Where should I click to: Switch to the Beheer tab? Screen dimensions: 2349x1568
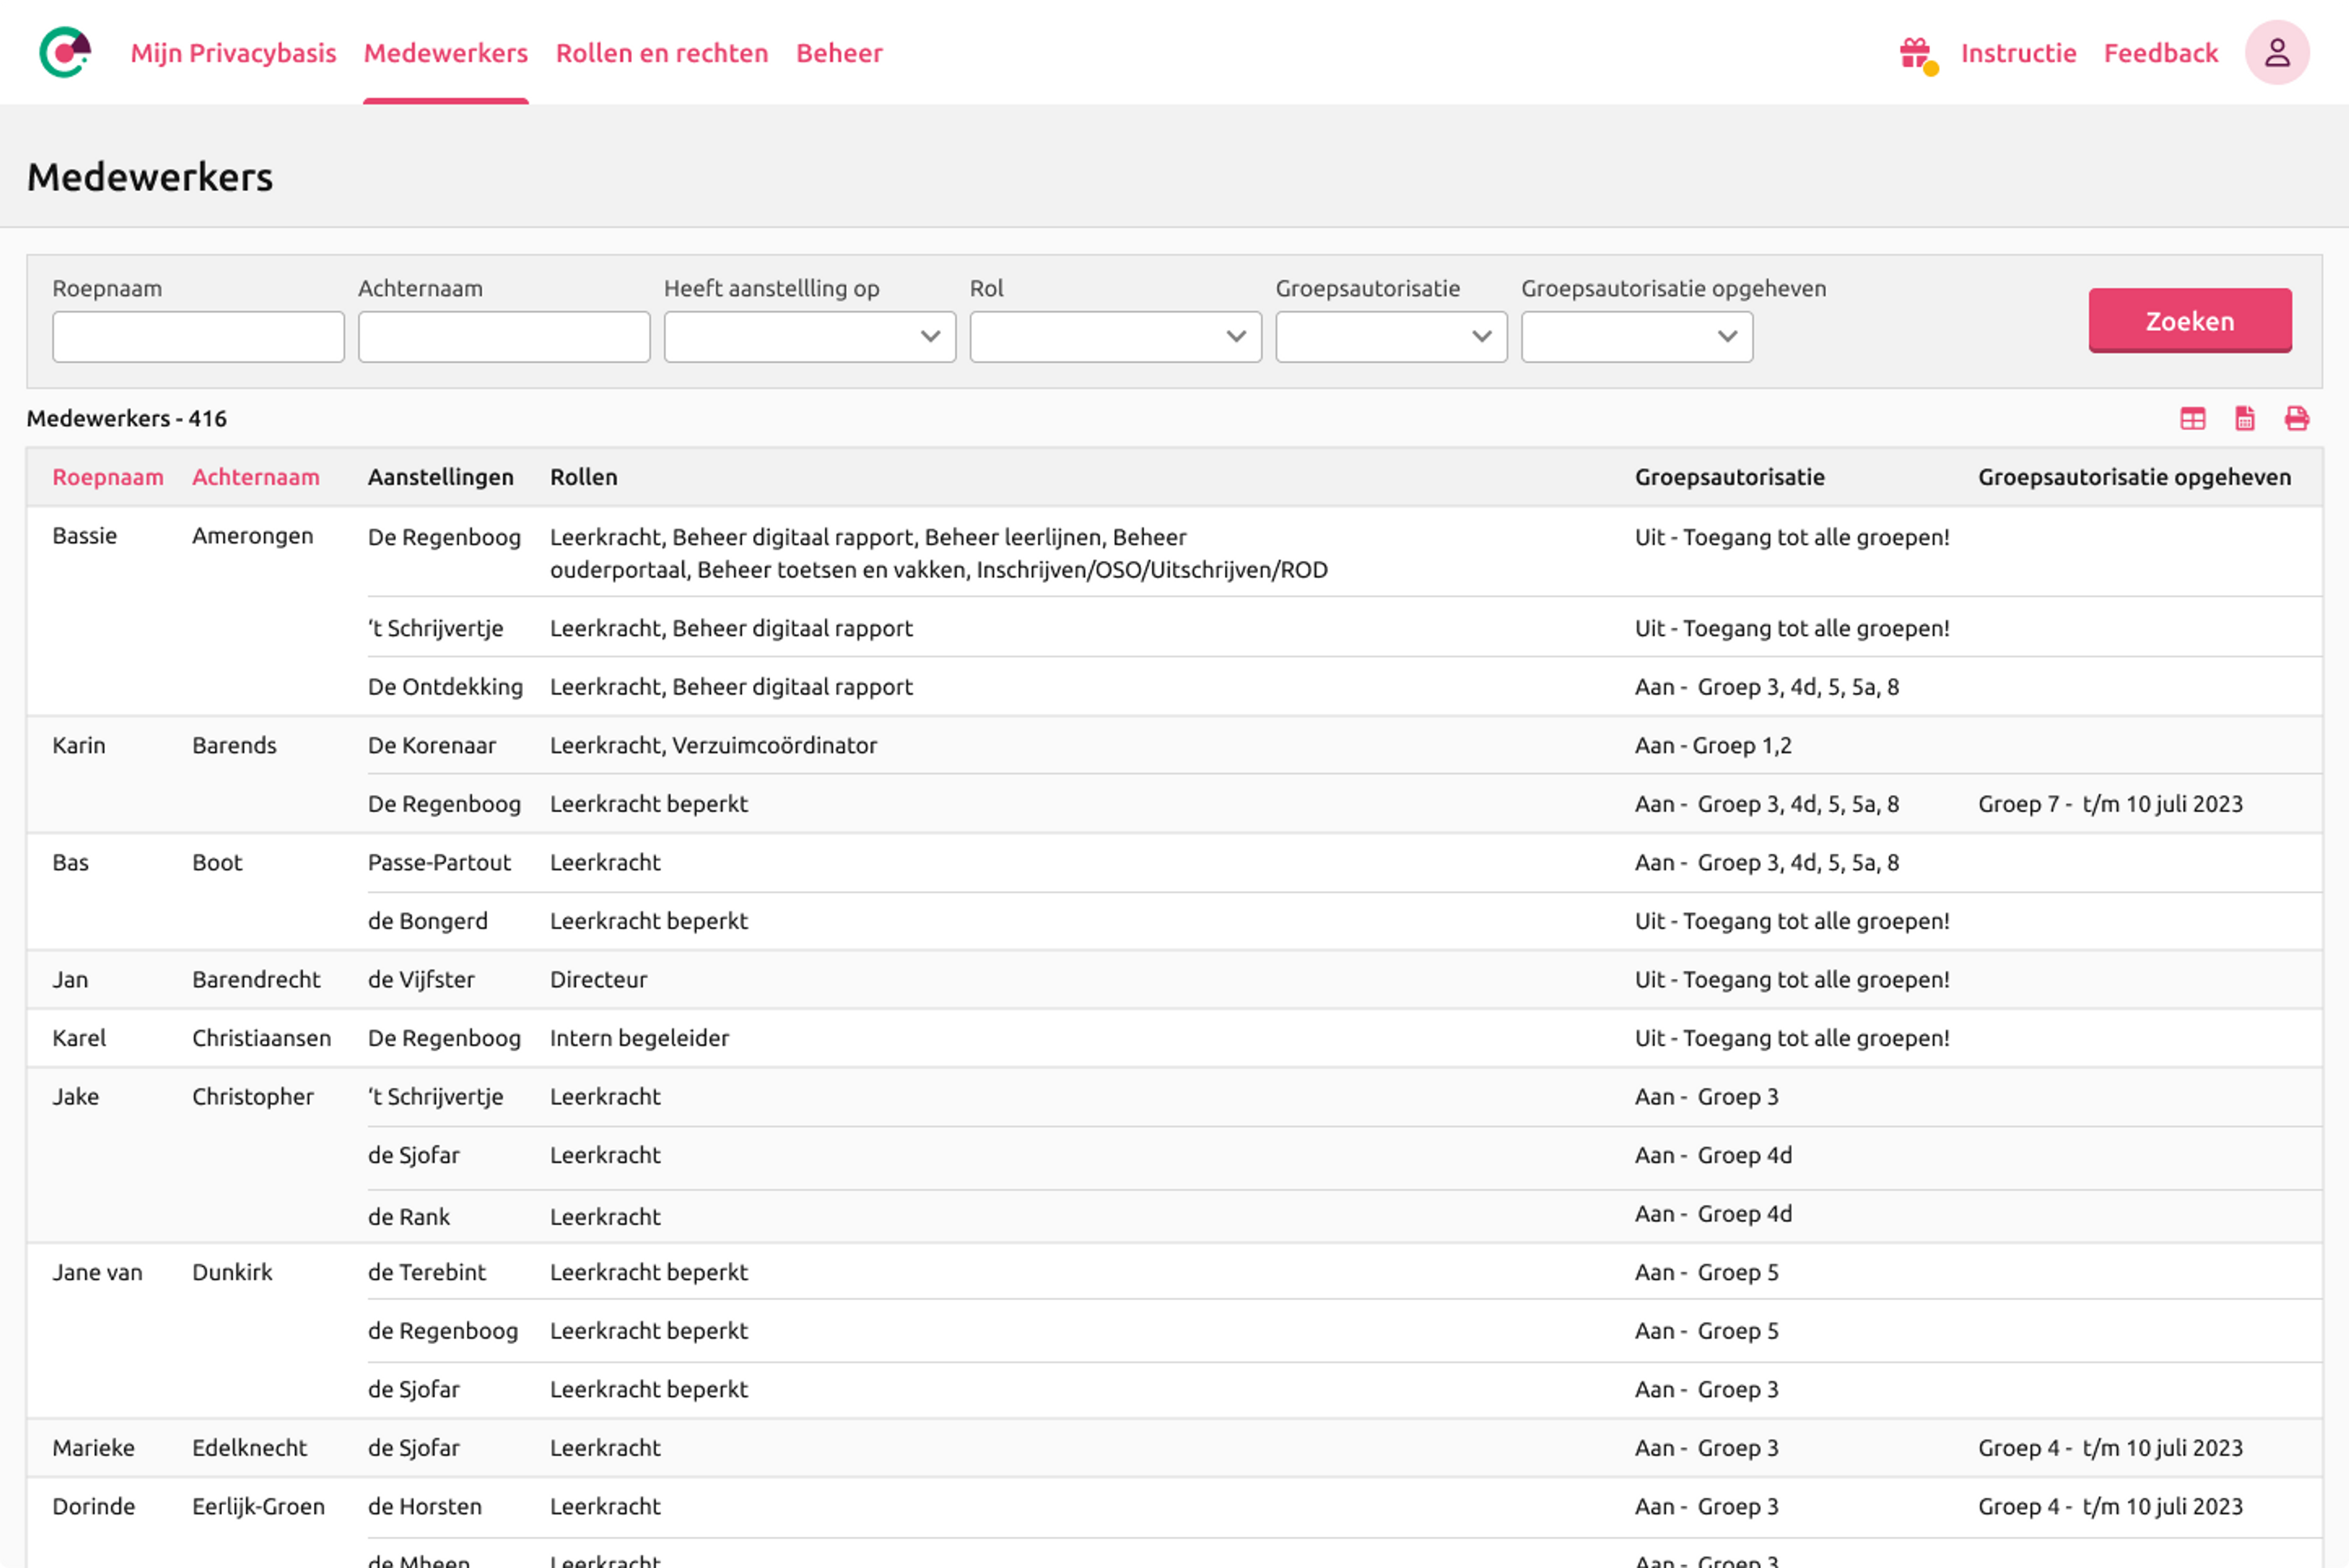(x=838, y=53)
